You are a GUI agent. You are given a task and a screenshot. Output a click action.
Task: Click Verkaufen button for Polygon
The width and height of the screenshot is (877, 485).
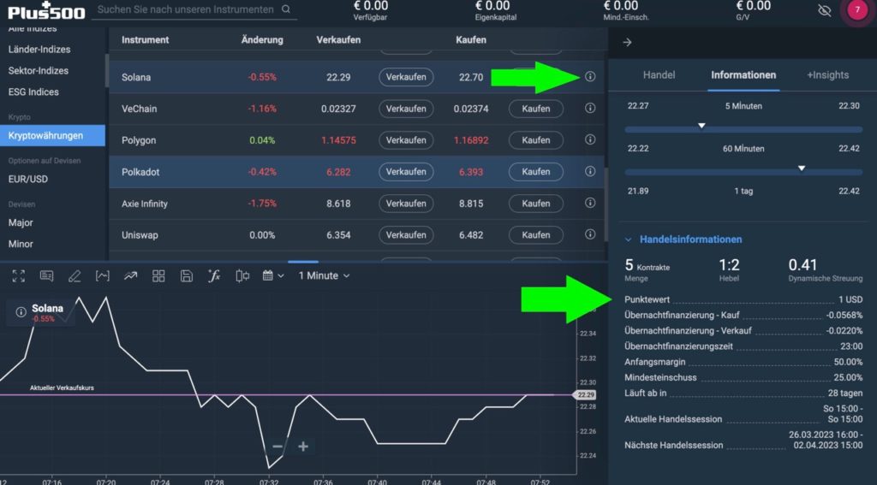click(x=406, y=140)
